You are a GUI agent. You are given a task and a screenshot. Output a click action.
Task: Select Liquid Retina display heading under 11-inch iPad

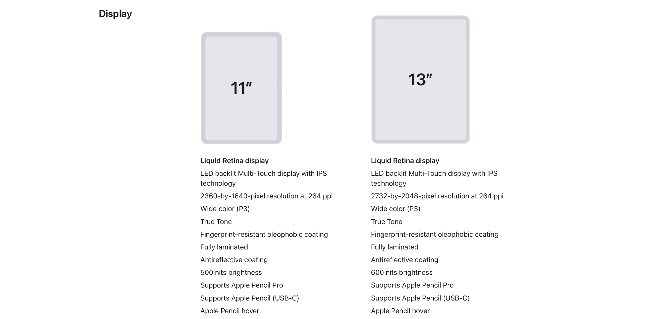point(234,161)
